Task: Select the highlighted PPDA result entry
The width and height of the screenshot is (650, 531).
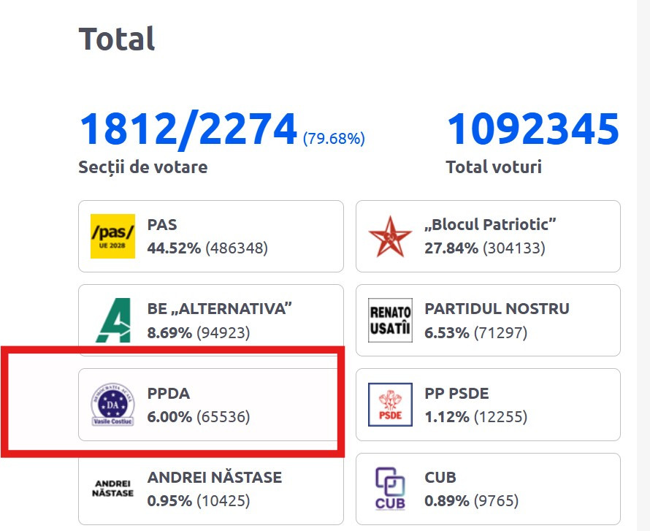Action: pyautogui.click(x=210, y=404)
